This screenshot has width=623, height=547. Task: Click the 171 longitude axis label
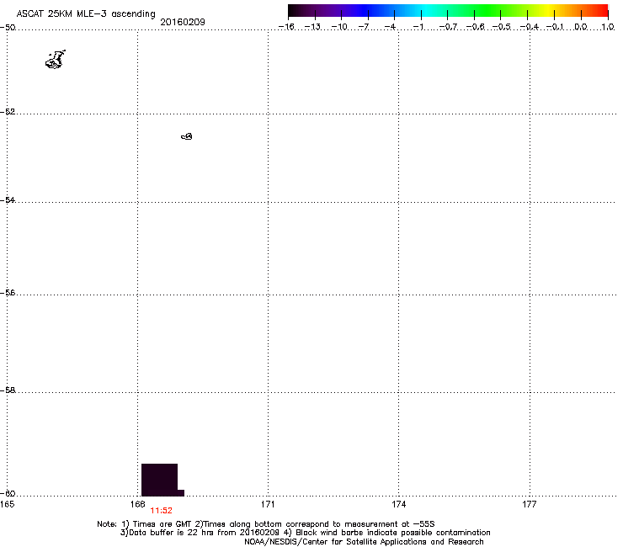(x=268, y=504)
